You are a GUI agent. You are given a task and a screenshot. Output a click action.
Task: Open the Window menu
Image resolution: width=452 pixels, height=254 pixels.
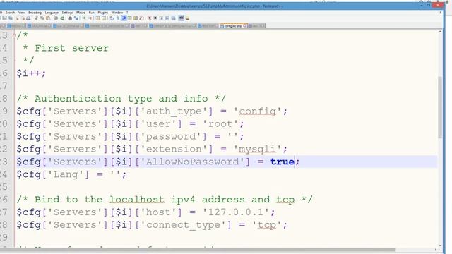[x=117, y=13]
